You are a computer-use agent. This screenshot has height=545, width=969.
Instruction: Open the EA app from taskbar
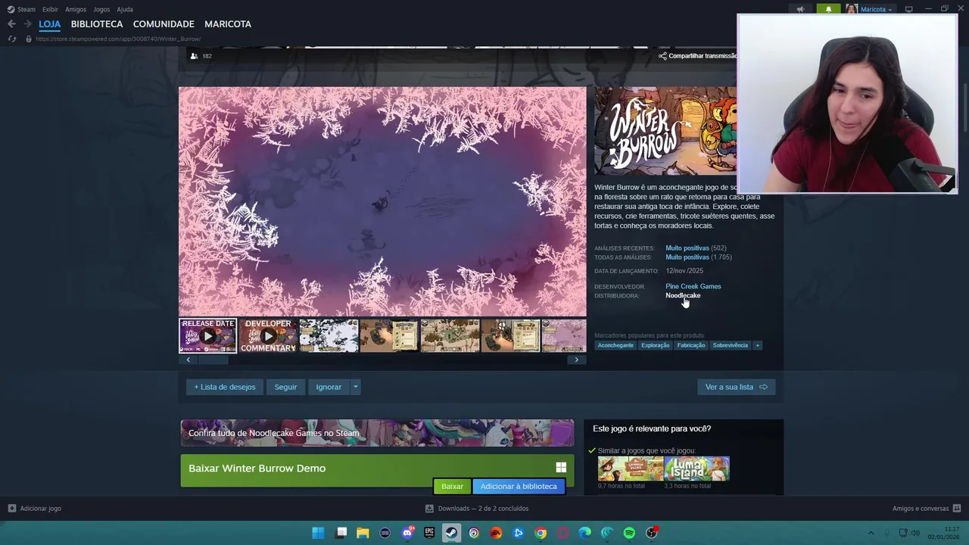[x=496, y=533]
